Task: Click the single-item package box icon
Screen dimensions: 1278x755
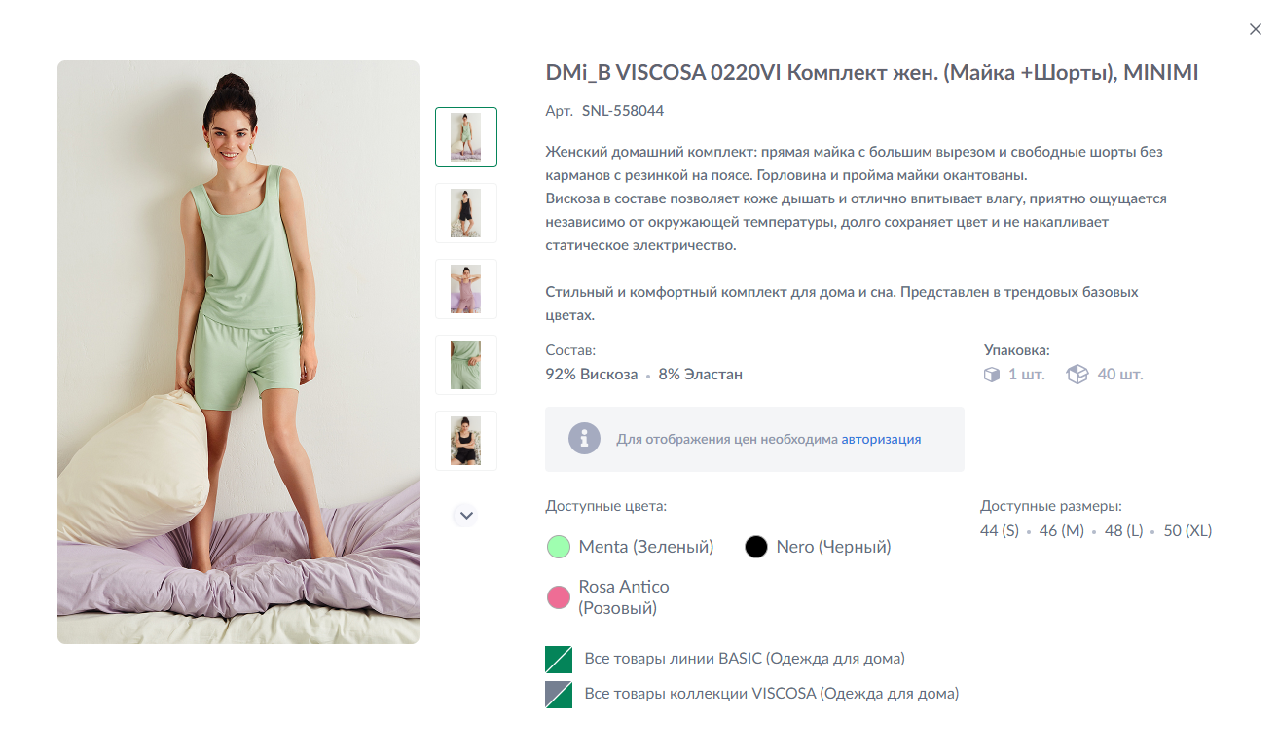Action: [992, 375]
